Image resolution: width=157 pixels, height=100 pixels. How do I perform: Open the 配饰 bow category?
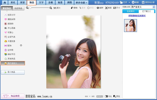pyautogui.click(x=8, y=45)
